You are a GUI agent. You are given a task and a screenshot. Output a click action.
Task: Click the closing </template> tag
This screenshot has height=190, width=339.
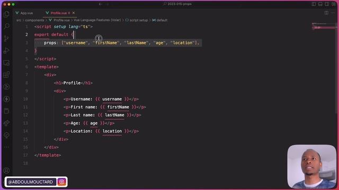pos(48,155)
